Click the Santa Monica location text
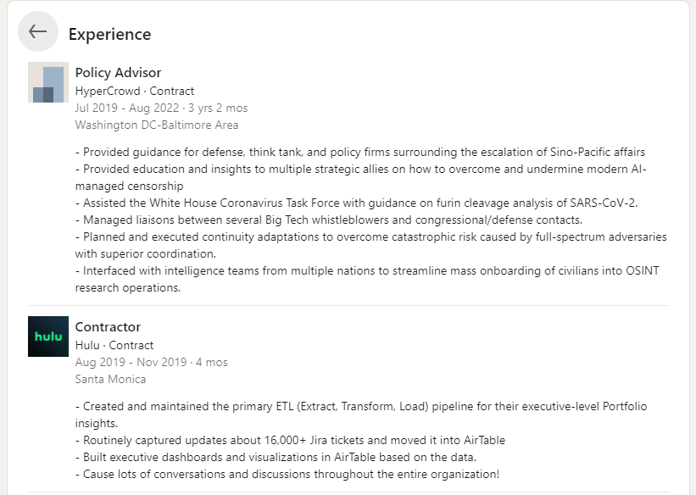This screenshot has width=696, height=495. [110, 379]
